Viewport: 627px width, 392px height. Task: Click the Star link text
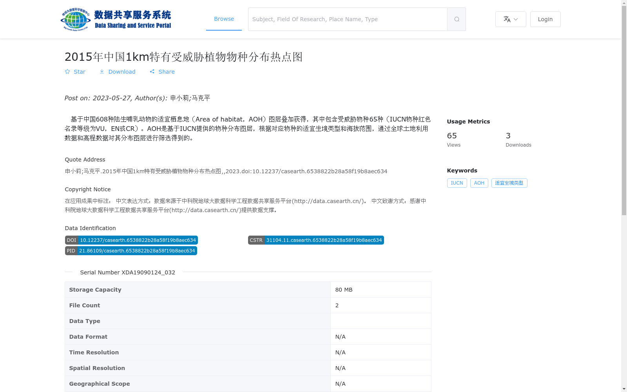[80, 72]
